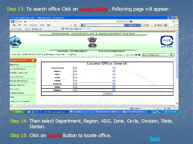This screenshot has height=144, width=193.
Task: Click the search magnifier icon at far right
Action: pos(173,21)
